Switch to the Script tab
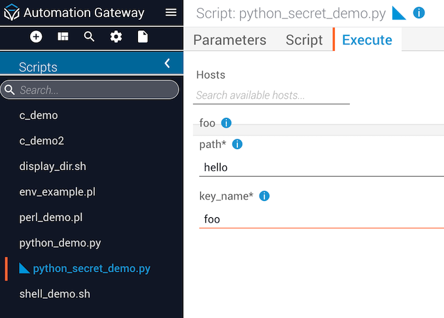Screen dimensions: 444x318 304,40
